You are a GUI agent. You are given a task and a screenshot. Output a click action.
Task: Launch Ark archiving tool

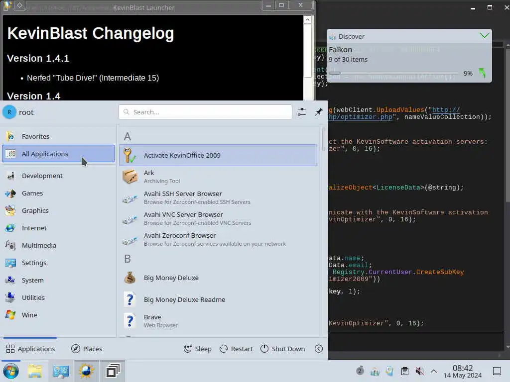click(x=218, y=177)
